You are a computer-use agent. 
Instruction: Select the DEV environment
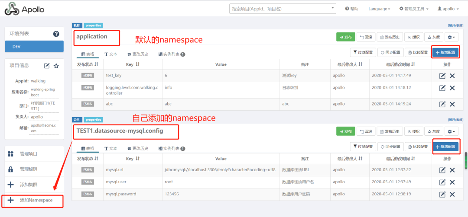[x=34, y=46]
